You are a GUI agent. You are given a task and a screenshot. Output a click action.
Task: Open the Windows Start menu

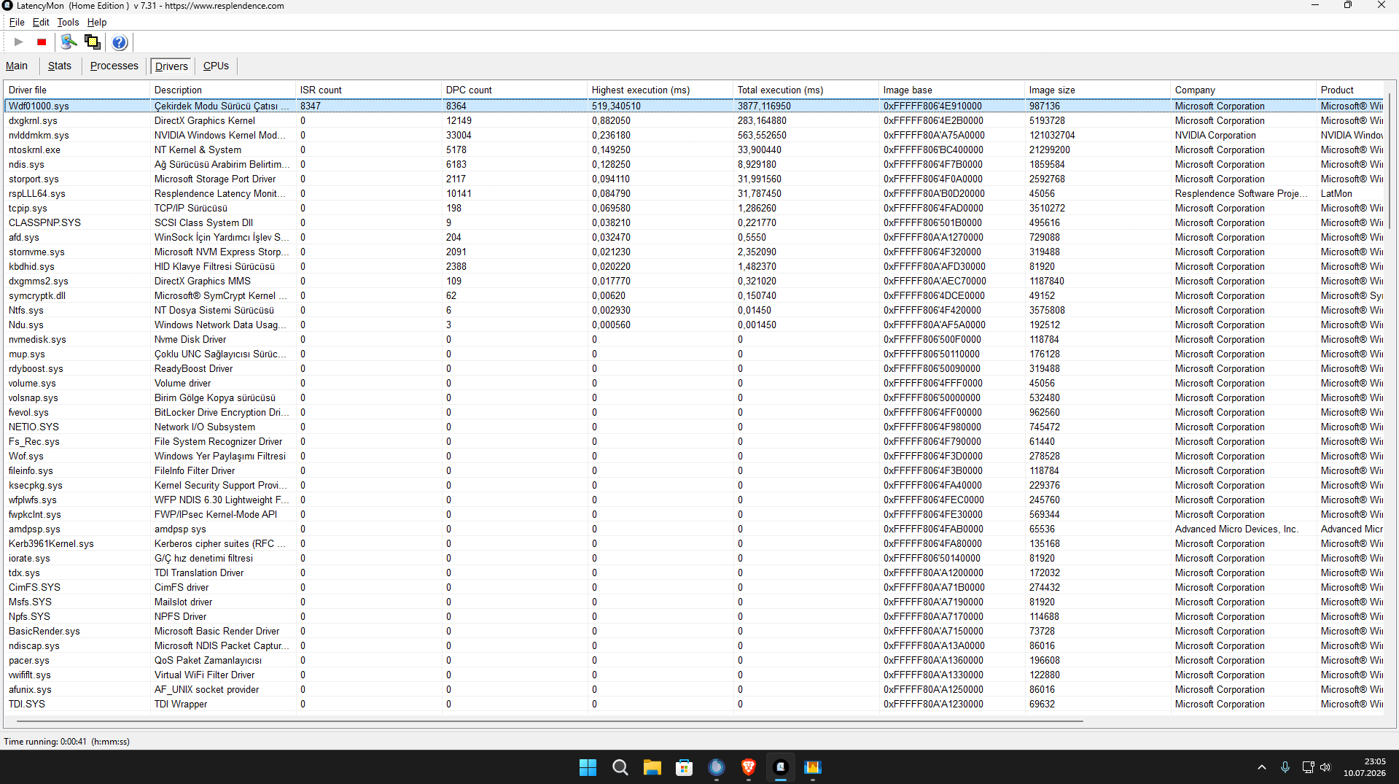588,767
